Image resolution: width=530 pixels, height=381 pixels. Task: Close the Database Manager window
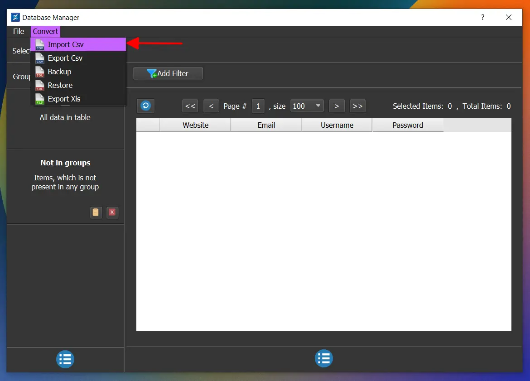pyautogui.click(x=508, y=17)
